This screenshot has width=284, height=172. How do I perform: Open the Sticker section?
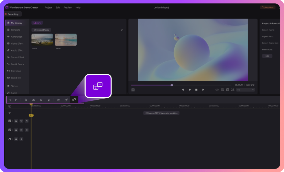pyautogui.click(x=14, y=86)
